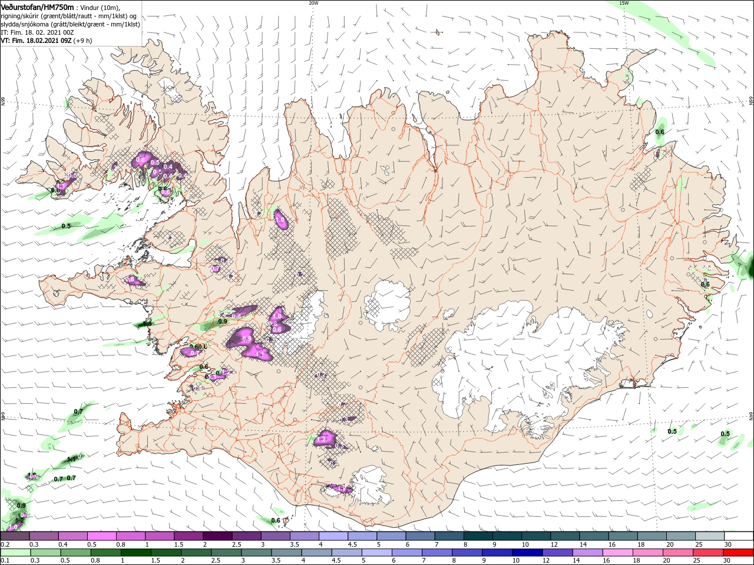
Task: Pick the light lavender 4–4.5 snow swatch
Action: coord(333,536)
